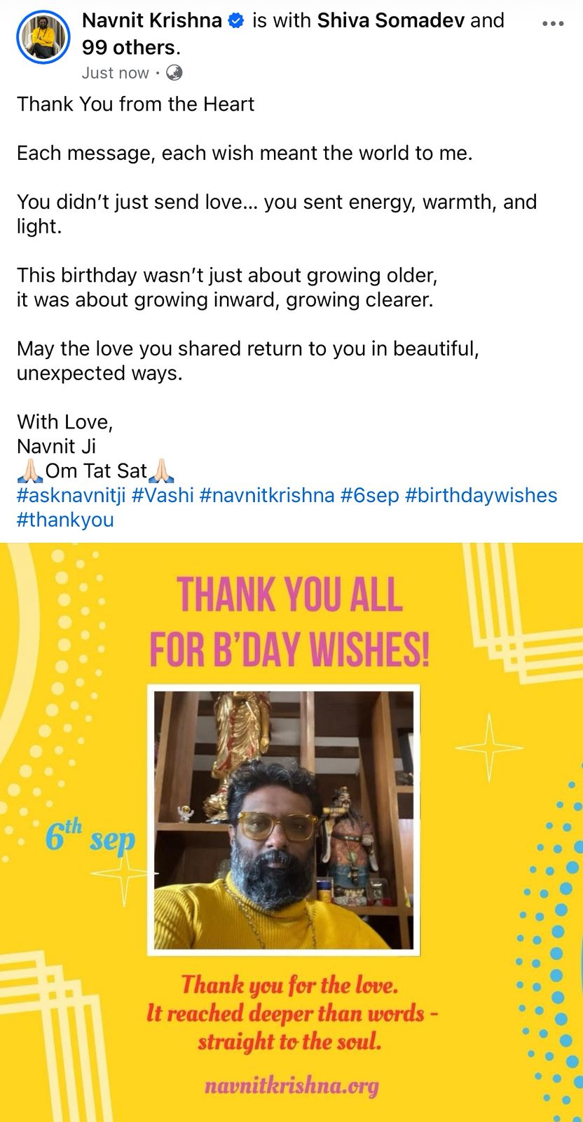
Task: Open Navnit Krishna's profile picture
Action: pos(43,38)
